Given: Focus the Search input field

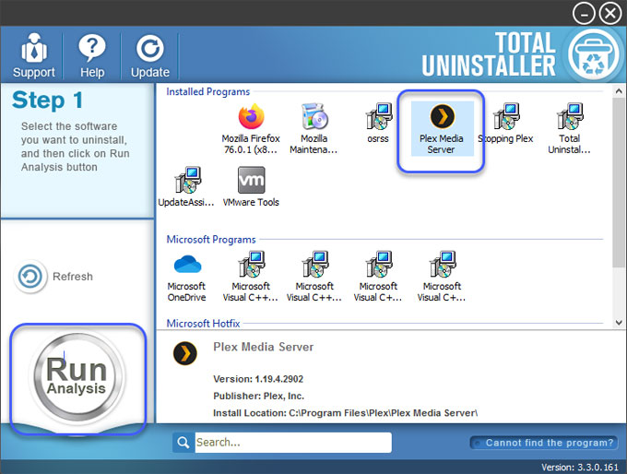Looking at the screenshot, I should tap(293, 443).
